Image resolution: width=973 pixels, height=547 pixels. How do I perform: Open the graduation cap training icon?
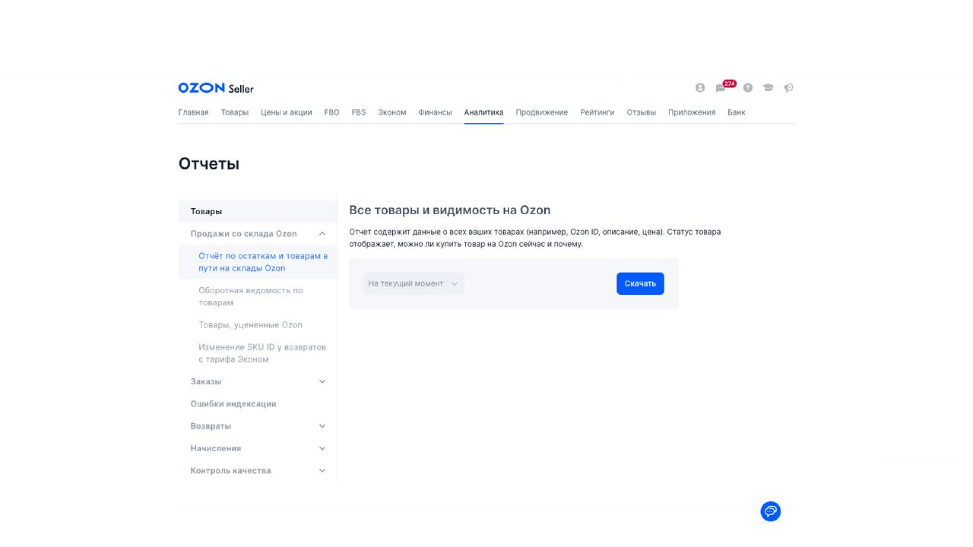(768, 88)
